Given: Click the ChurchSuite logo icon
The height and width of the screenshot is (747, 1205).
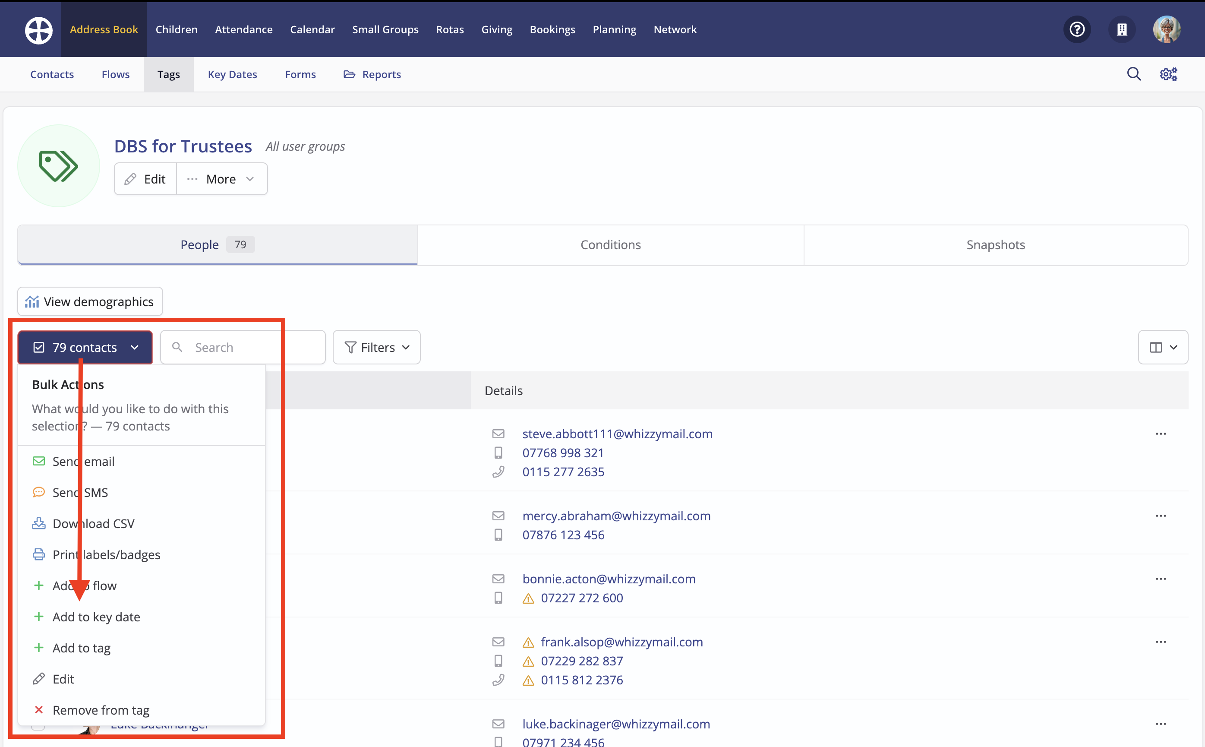Looking at the screenshot, I should coord(38,30).
